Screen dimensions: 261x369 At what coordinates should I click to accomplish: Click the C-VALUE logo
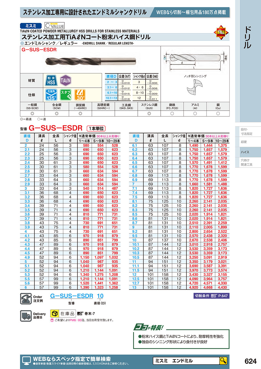point(55,26)
